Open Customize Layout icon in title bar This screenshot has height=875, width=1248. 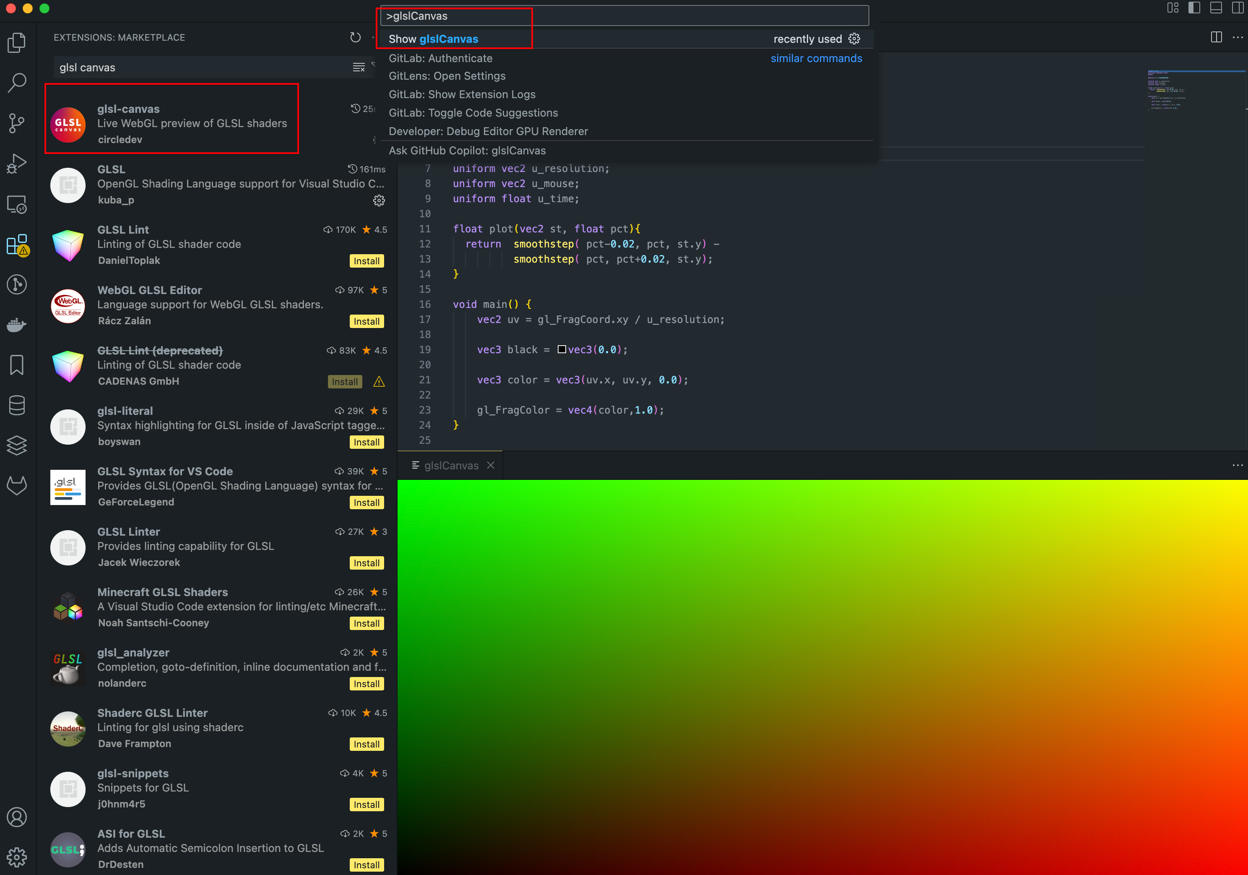1173,8
